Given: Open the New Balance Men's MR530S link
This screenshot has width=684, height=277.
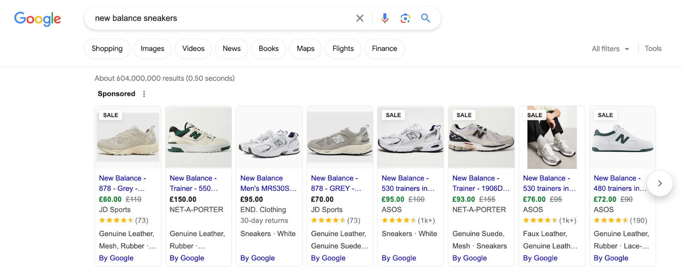Looking at the screenshot, I should 268,183.
